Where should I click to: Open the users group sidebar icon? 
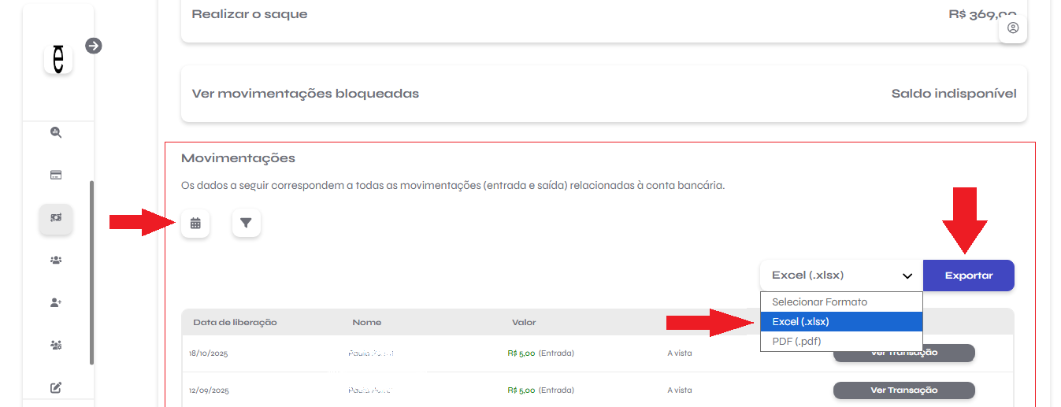point(56,261)
